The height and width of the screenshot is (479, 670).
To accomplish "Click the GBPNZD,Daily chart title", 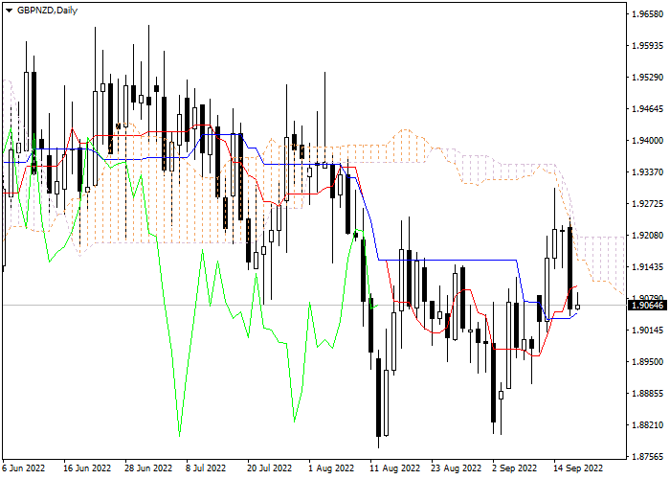I will pyautogui.click(x=47, y=11).
